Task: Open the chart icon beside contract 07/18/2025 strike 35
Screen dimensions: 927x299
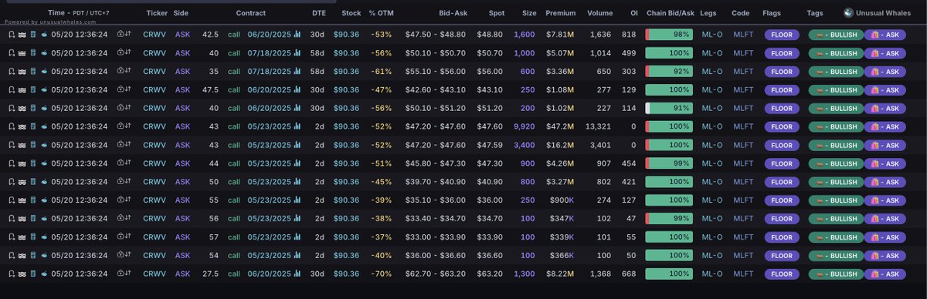Action: (x=297, y=71)
